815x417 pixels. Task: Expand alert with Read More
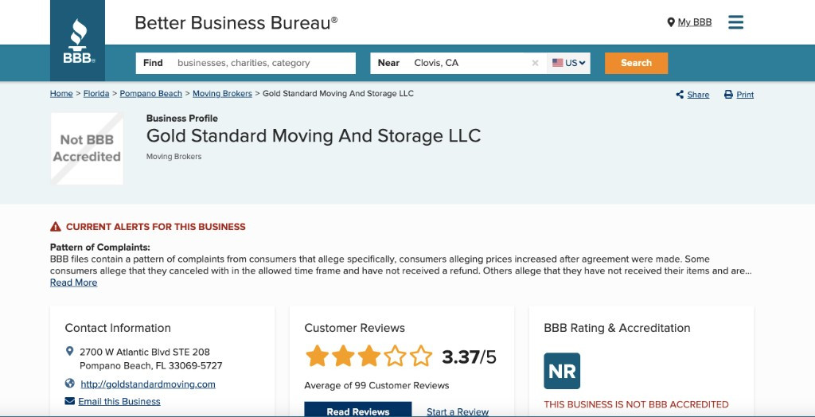pos(73,283)
